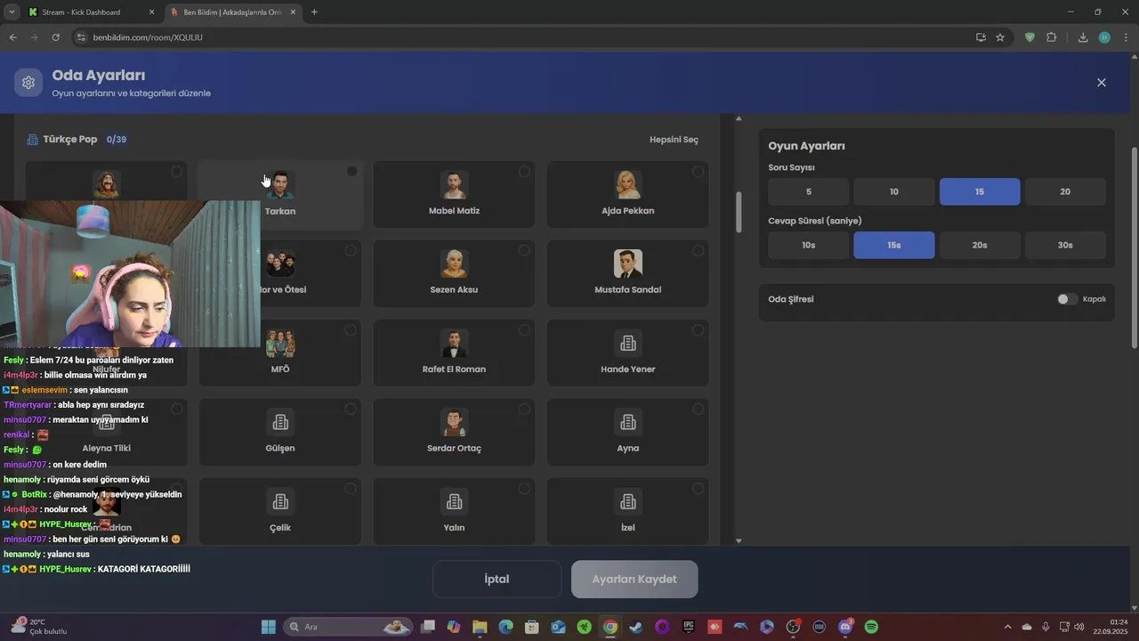
Task: Select the Rafet El Roman card's round checkbox
Action: [524, 330]
